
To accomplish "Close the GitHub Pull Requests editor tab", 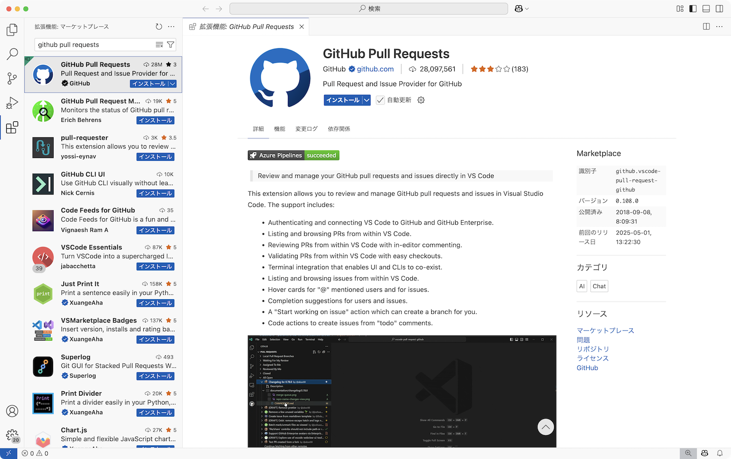I will click(302, 27).
